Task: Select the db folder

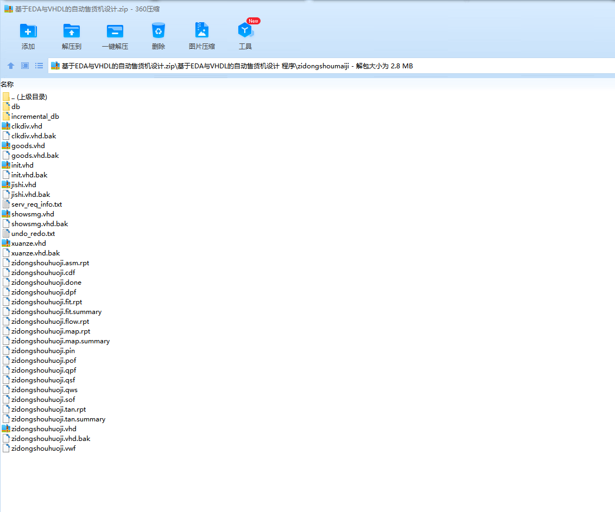Action: click(x=11, y=107)
